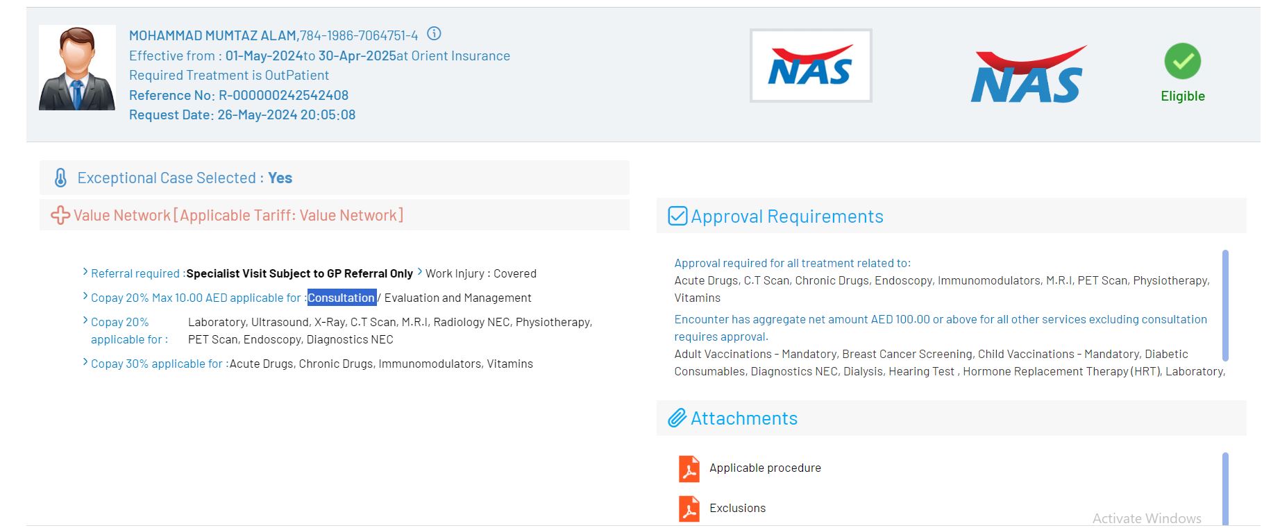Click the red cross Value Network icon

[x=60, y=215]
